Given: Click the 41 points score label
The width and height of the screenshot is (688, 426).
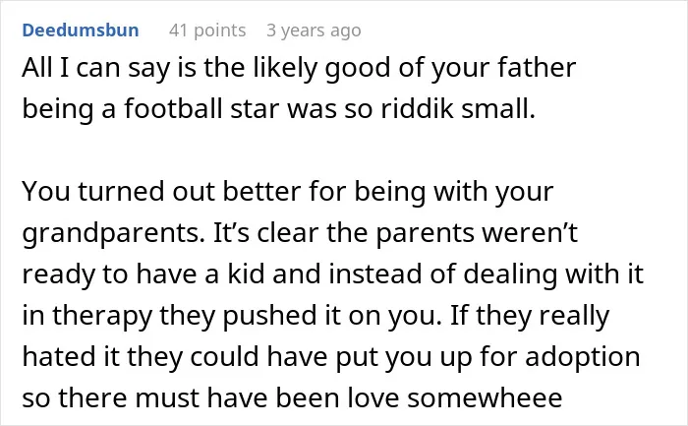Looking at the screenshot, I should coord(207,30).
